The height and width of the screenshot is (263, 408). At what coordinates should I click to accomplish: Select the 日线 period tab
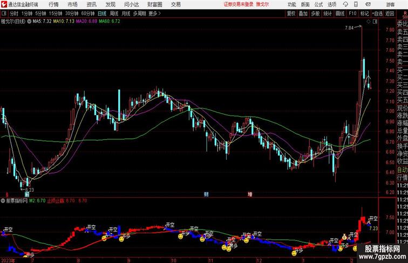pyautogui.click(x=102, y=14)
